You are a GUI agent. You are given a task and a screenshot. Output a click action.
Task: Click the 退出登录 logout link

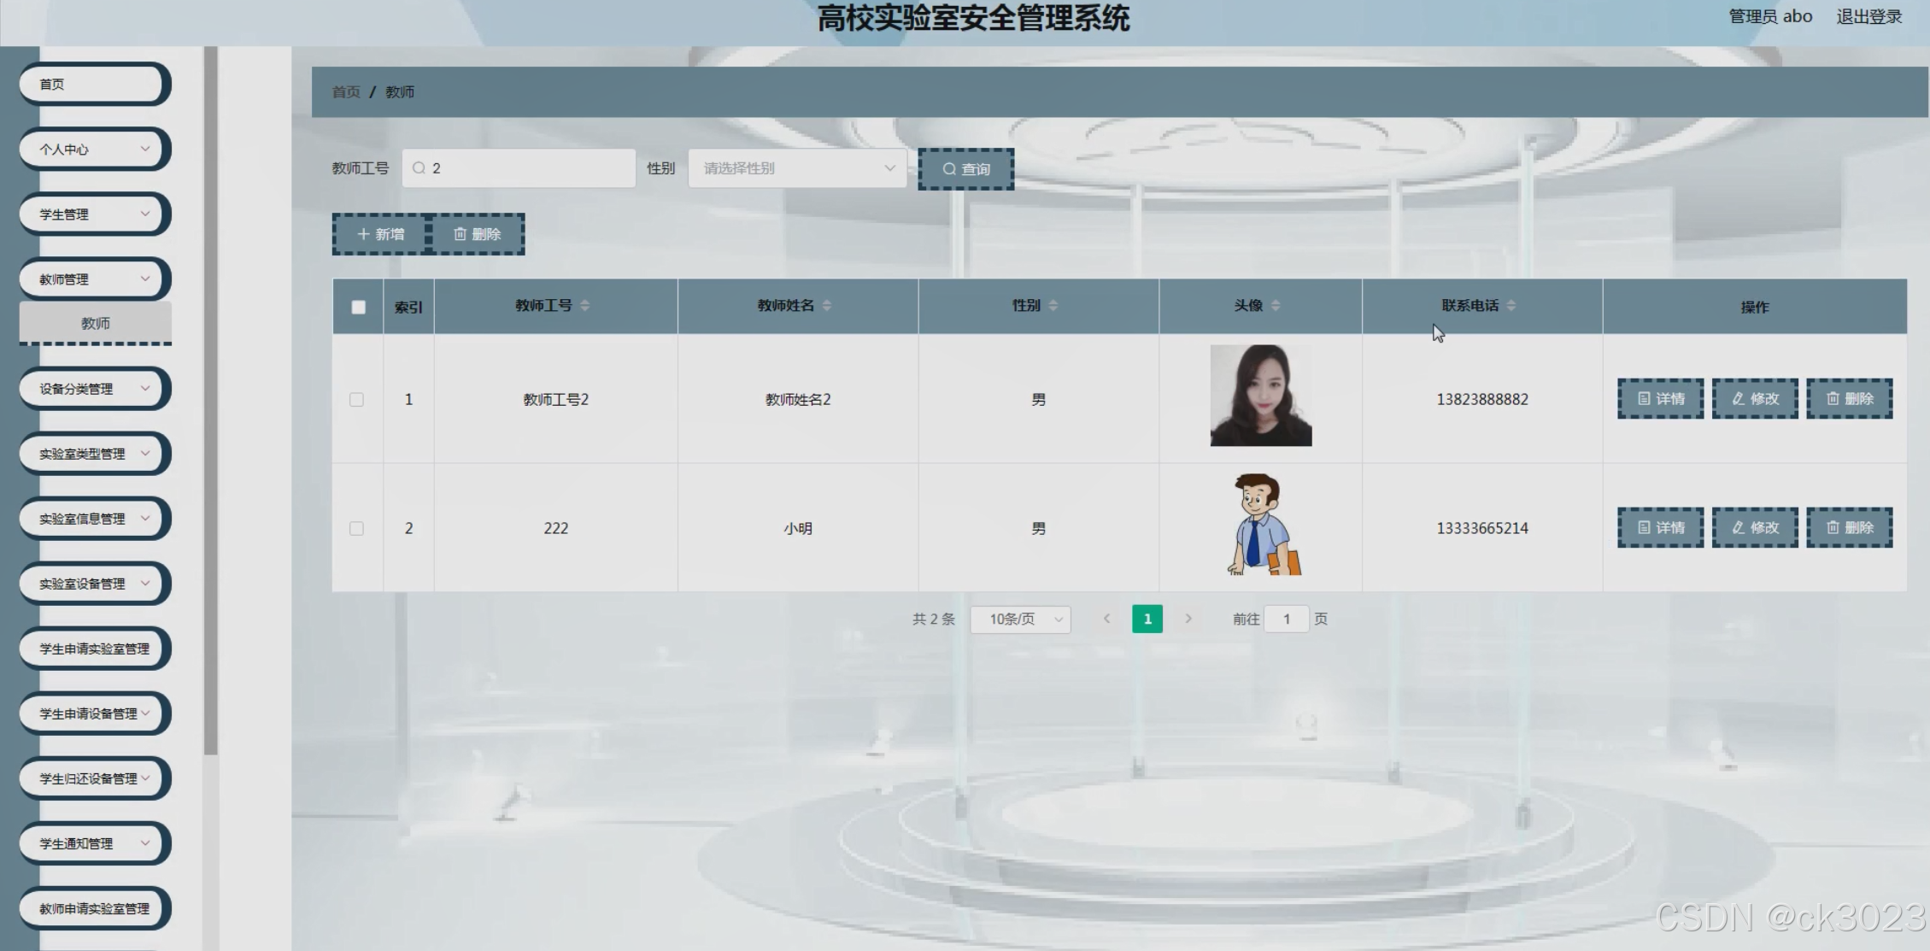click(x=1868, y=16)
